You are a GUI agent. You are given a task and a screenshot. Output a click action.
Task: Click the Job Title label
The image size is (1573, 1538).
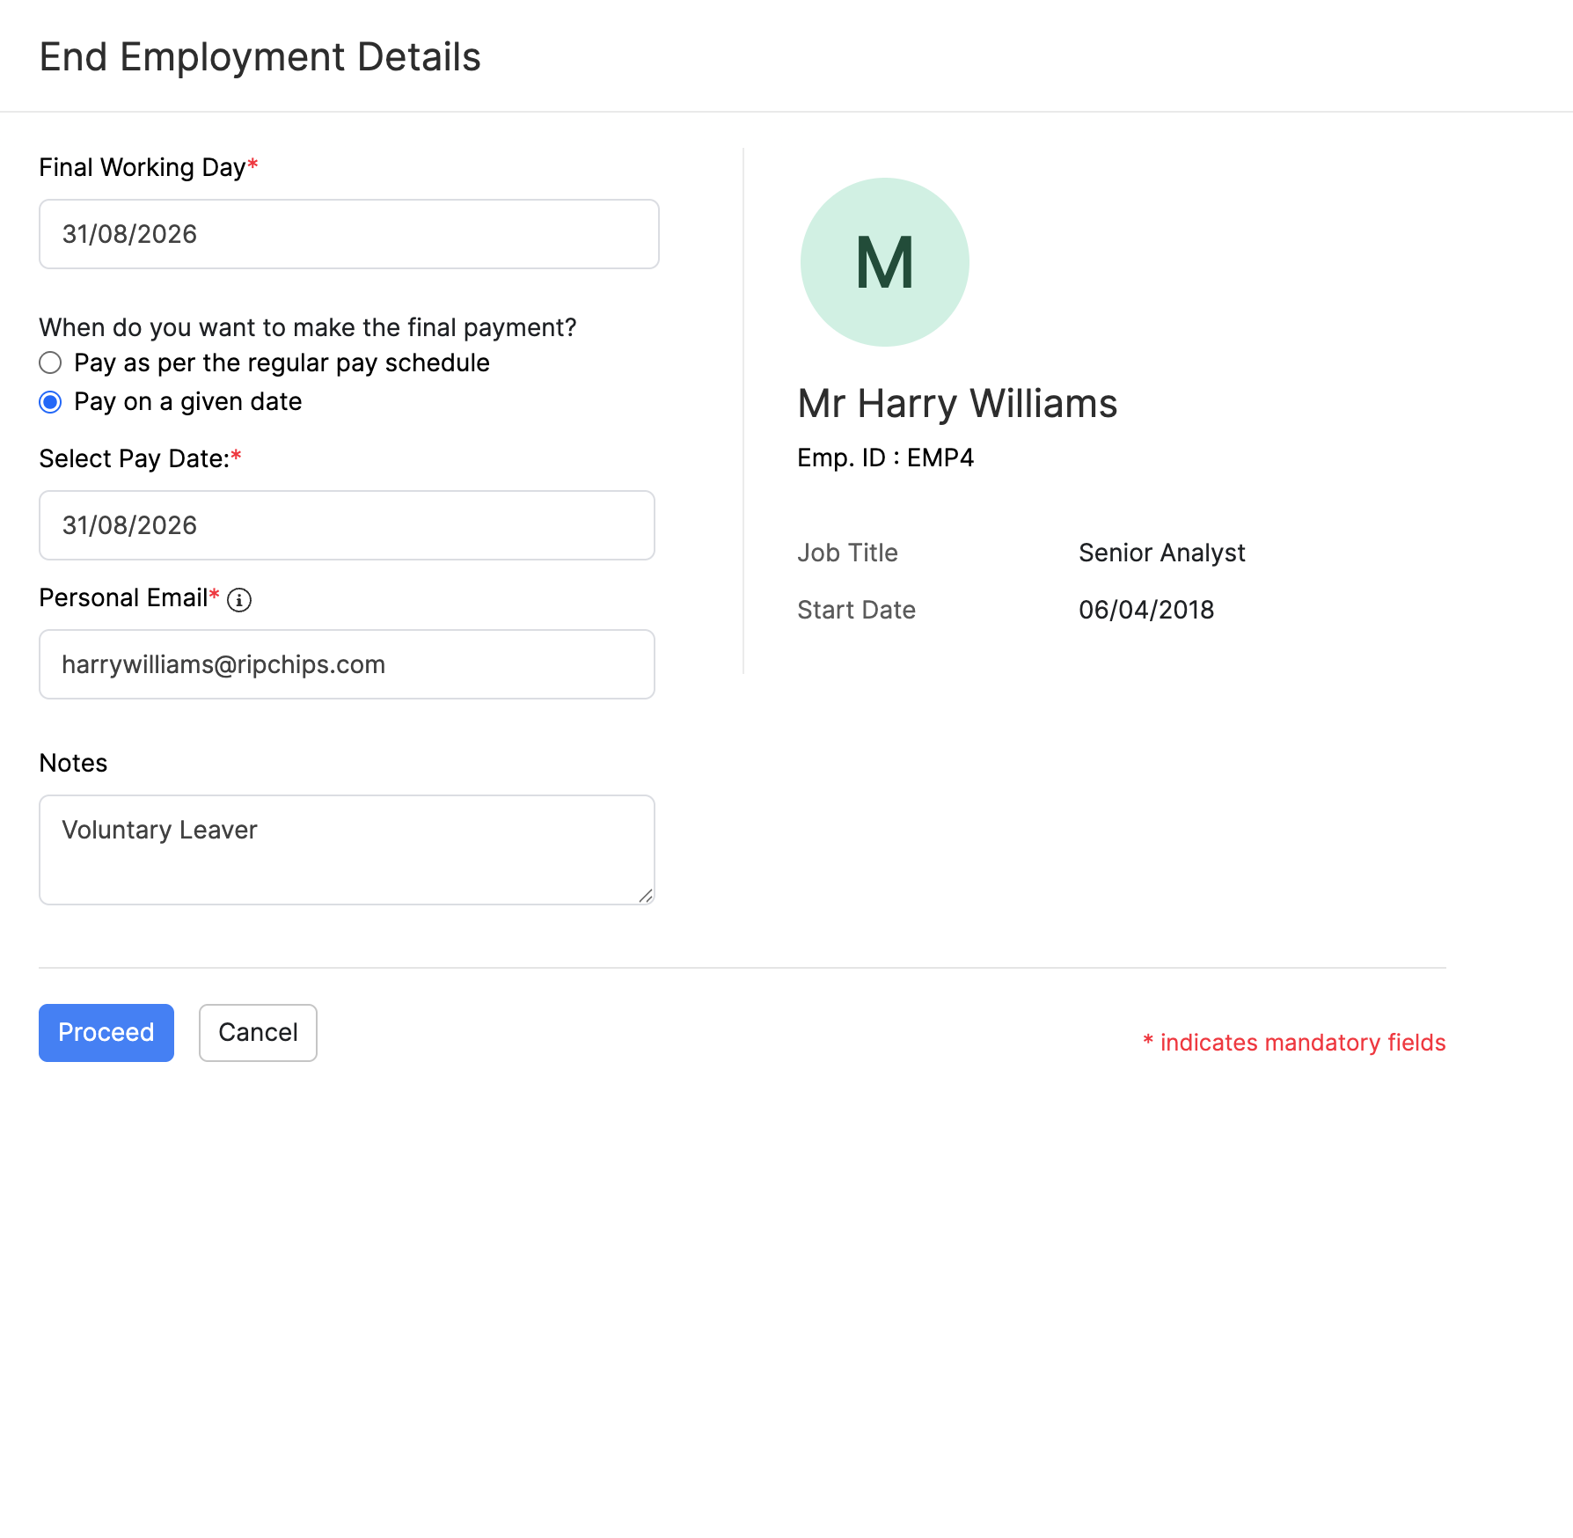tap(848, 553)
